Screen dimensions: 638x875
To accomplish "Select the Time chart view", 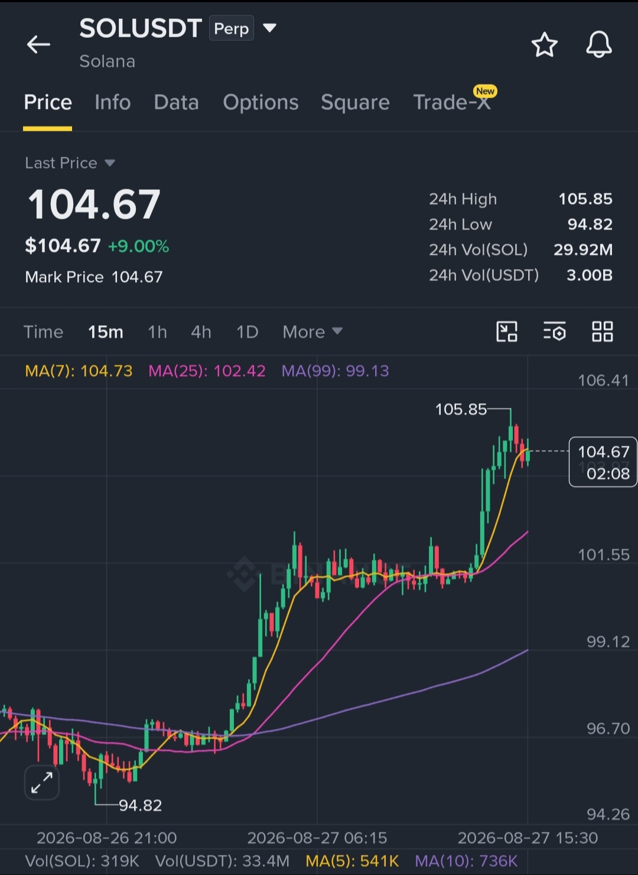I will click(x=43, y=332).
